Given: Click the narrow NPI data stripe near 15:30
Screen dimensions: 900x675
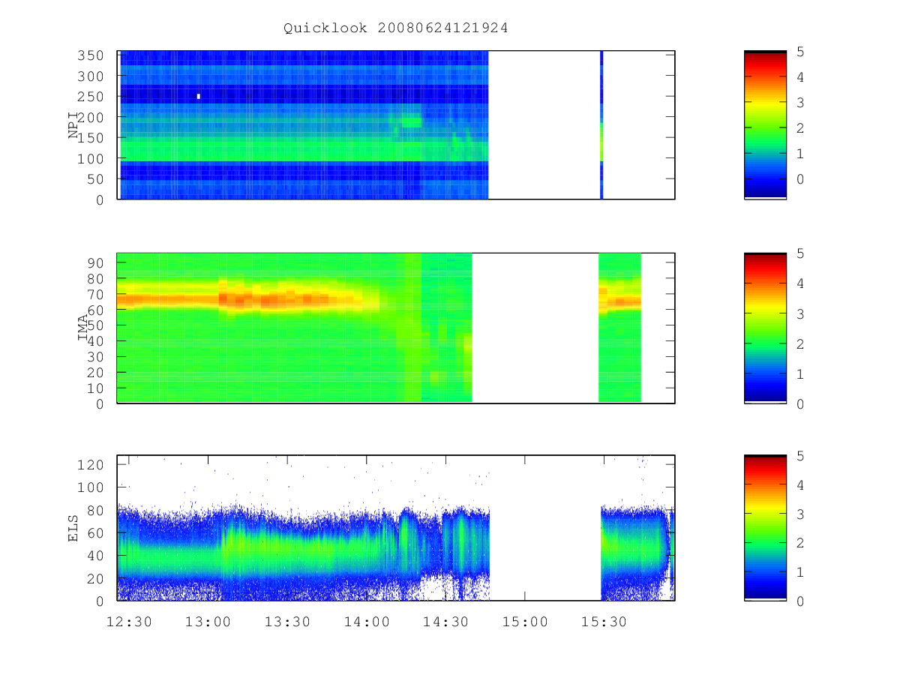Looking at the screenshot, I should (601, 124).
